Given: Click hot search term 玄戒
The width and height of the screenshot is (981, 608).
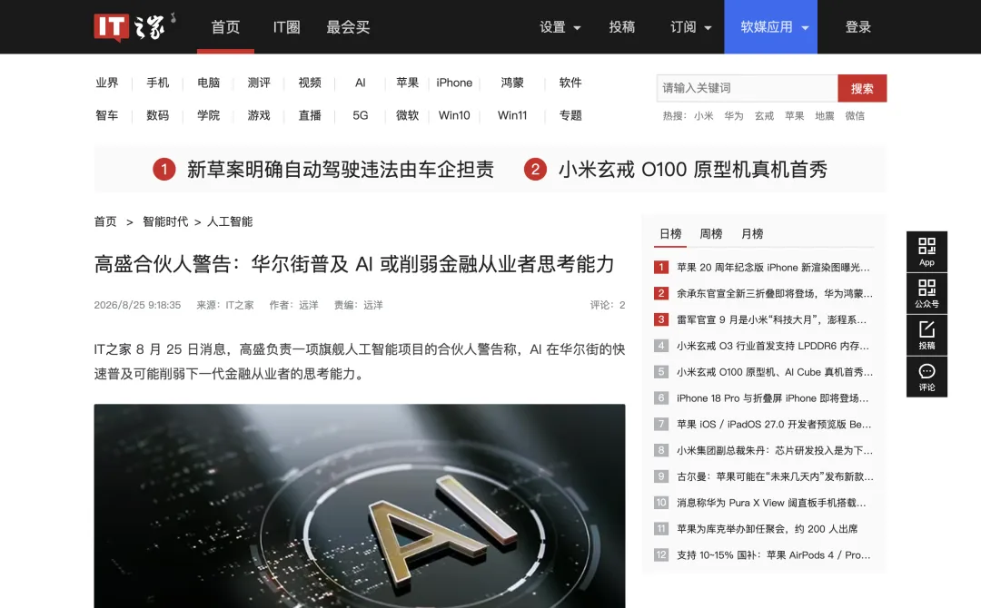Looking at the screenshot, I should [x=764, y=115].
